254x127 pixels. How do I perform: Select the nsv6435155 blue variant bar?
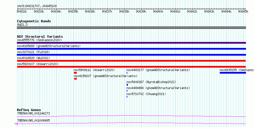coord(233,73)
